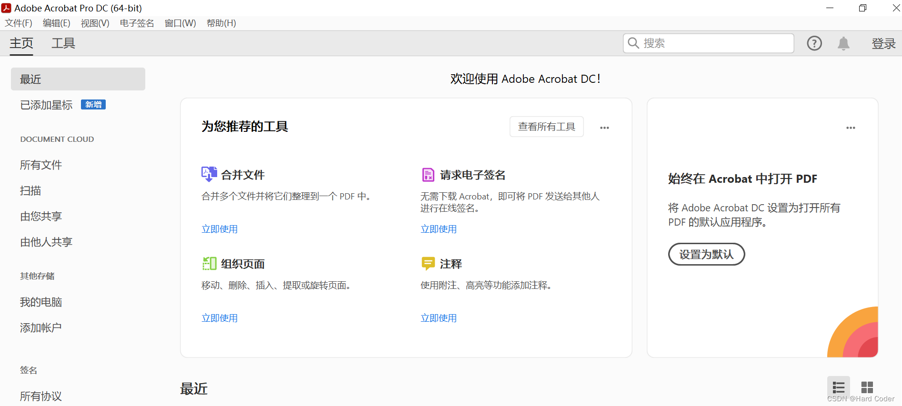Click the 注释 tool title
This screenshot has width=902, height=406.
(x=451, y=264)
